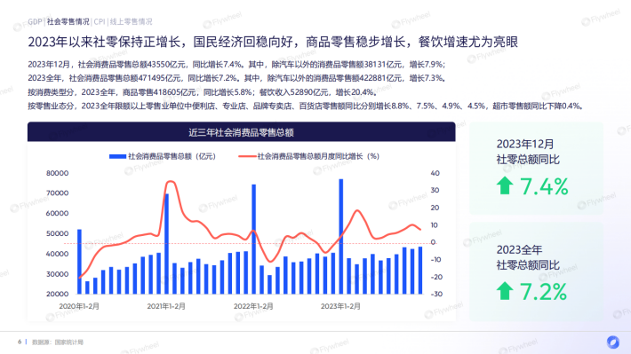Click the Flywheel logo icon at bottom right
This screenshot has height=354, width=631.
(613, 342)
